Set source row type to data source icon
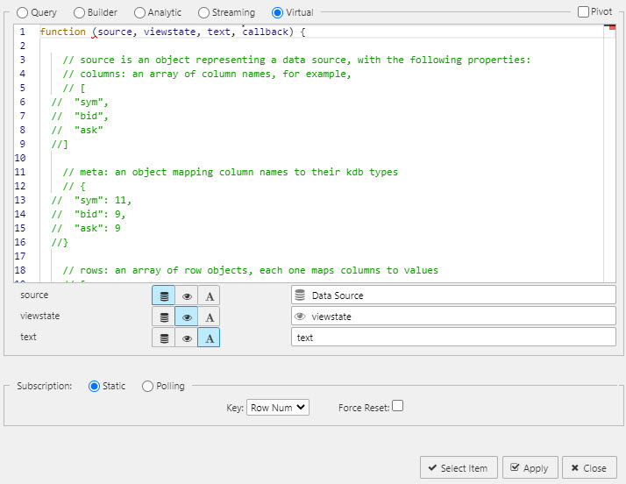 click(164, 295)
